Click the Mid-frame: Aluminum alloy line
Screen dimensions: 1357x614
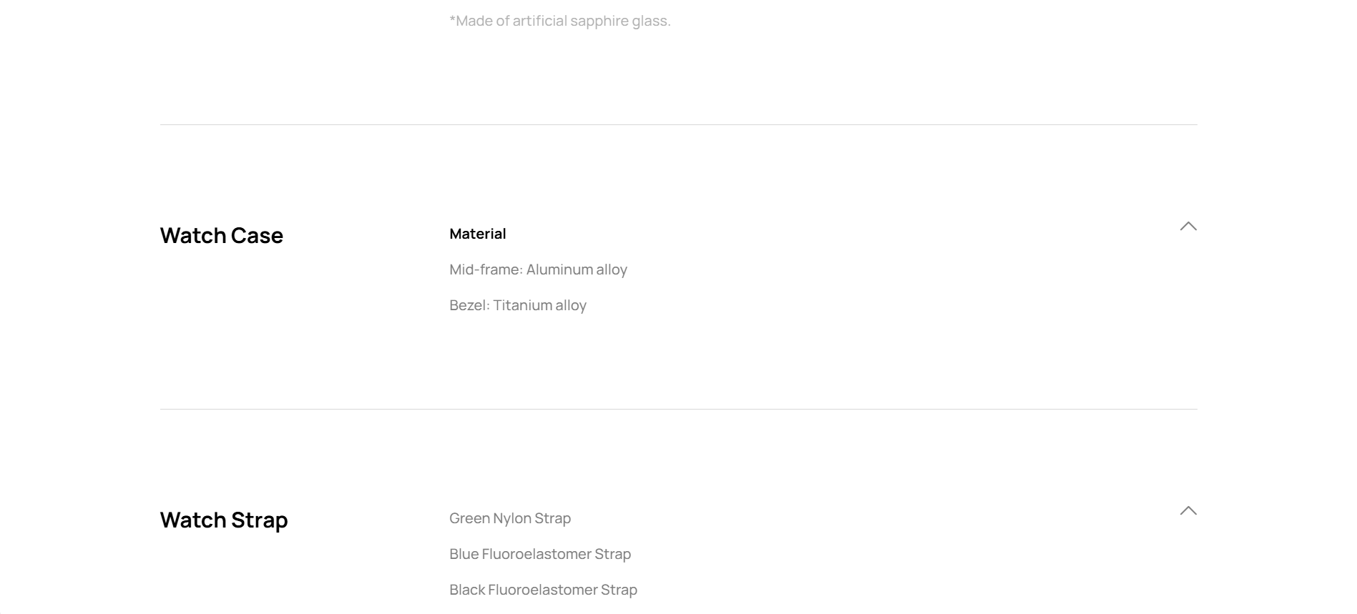[538, 269]
